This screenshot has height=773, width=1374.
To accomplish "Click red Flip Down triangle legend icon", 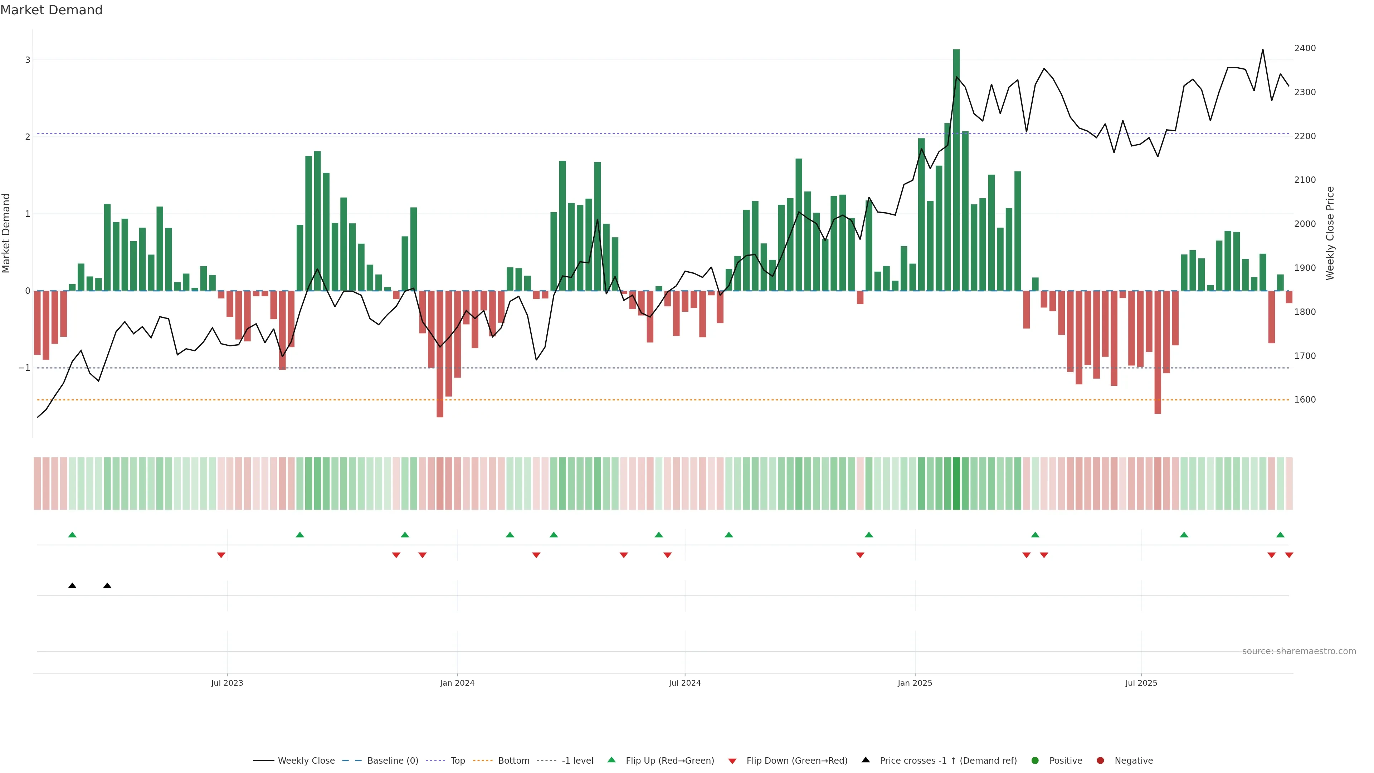I will [x=732, y=761].
